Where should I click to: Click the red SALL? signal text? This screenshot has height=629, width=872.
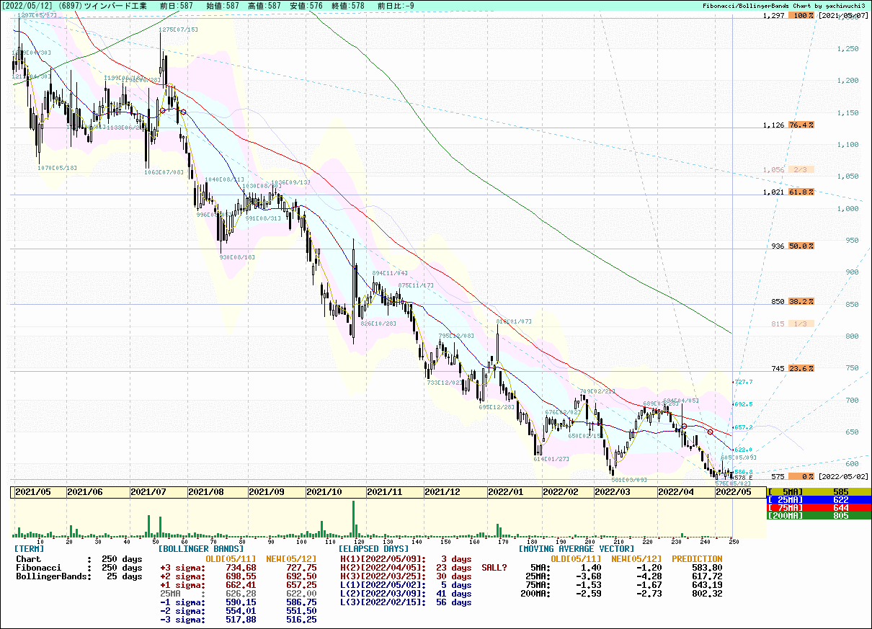(x=494, y=568)
